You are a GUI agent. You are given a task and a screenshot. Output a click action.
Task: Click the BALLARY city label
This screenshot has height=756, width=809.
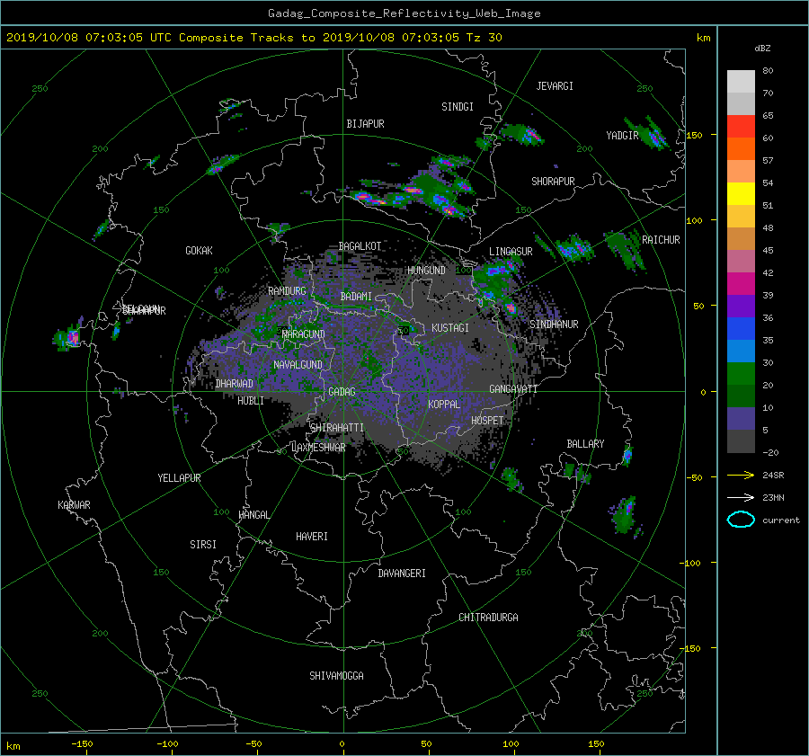tap(585, 444)
